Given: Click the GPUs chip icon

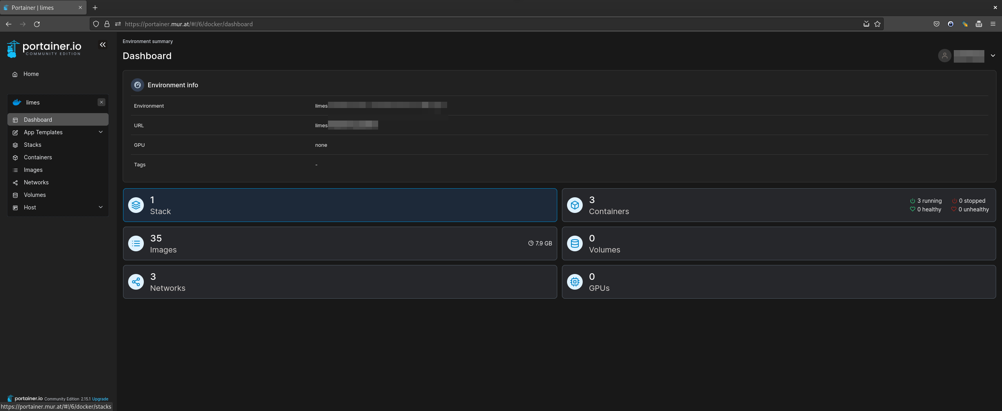Looking at the screenshot, I should point(574,282).
